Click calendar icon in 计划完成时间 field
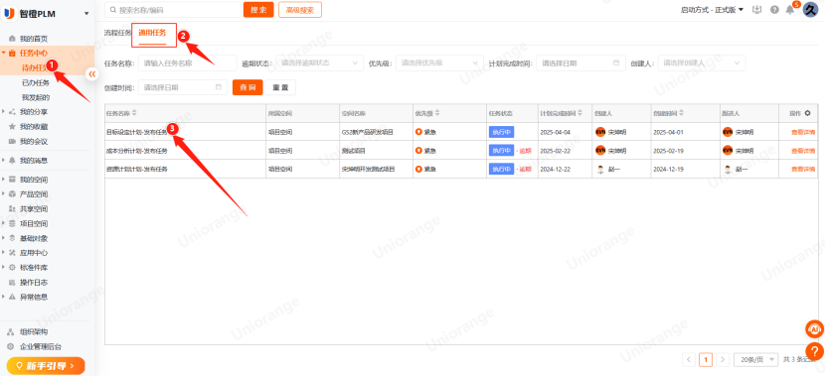Image resolution: width=825 pixels, height=376 pixels. [x=616, y=63]
